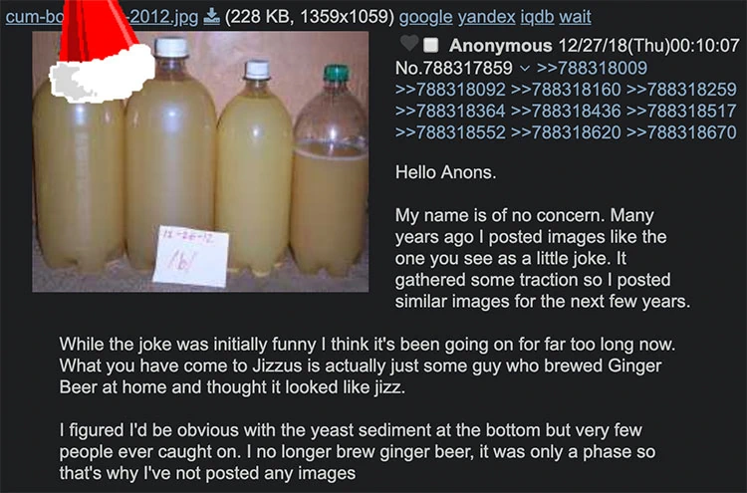Image resolution: width=747 pixels, height=493 pixels.
Task: Follow reply link >>788318092
Action: (450, 89)
